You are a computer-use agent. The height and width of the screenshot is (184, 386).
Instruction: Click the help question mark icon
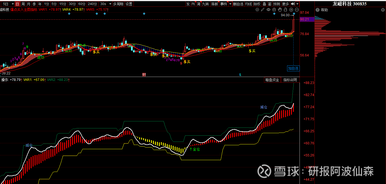pos(317,10)
